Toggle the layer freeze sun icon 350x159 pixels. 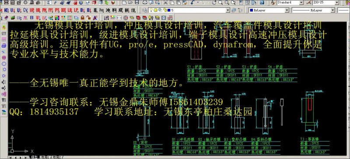tap(155, 10)
